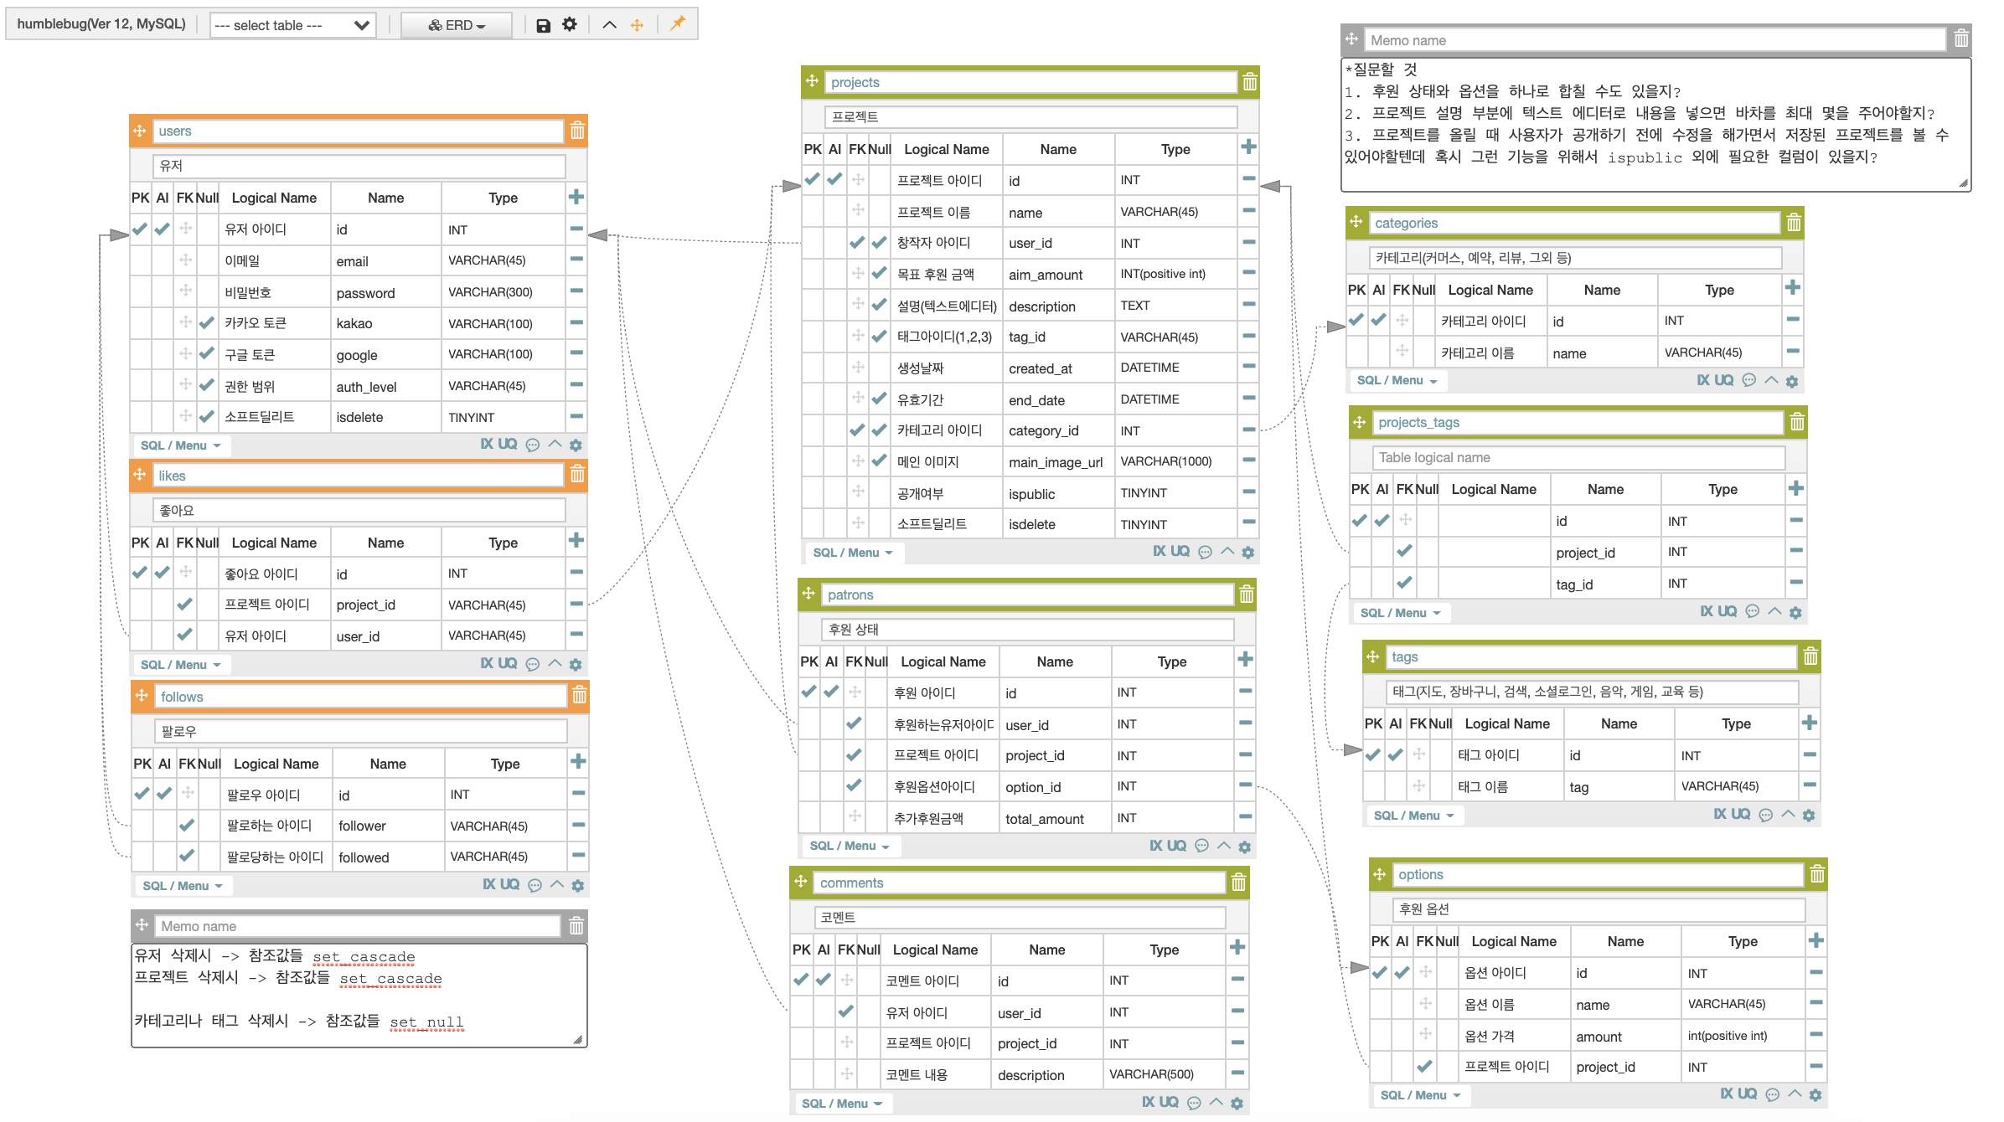This screenshot has height=1122, width=2004.
Task: Toggle FK check for patrons option_id row
Action: point(854,785)
